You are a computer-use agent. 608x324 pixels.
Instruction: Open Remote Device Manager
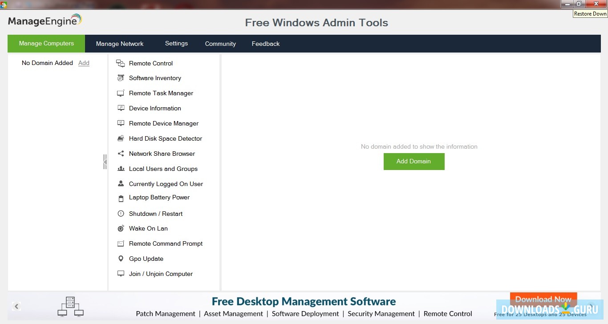pos(164,123)
